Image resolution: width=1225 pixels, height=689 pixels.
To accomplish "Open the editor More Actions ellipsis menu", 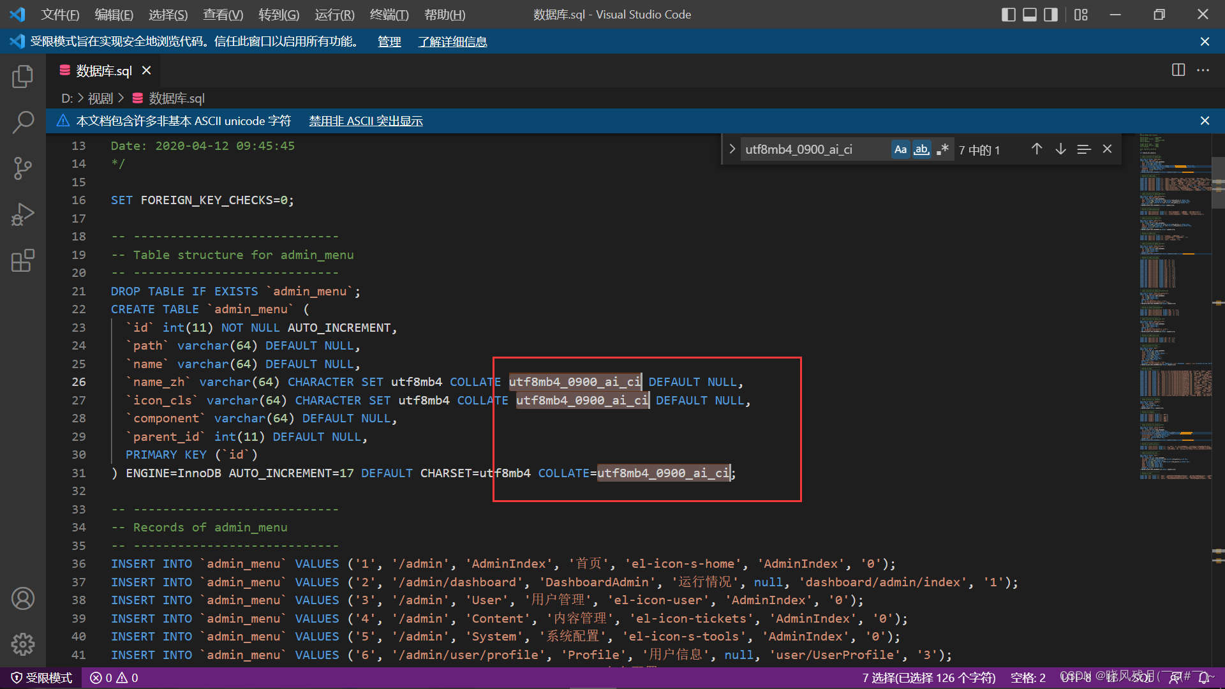I will pos(1203,70).
